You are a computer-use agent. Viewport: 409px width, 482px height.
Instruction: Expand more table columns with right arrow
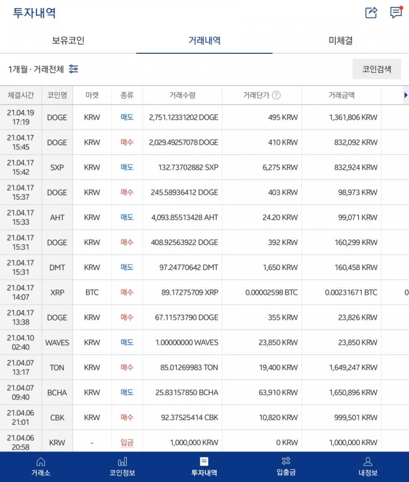click(405, 95)
